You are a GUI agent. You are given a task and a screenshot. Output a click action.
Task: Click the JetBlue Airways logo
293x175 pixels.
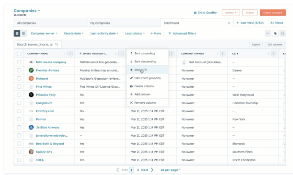click(x=31, y=127)
